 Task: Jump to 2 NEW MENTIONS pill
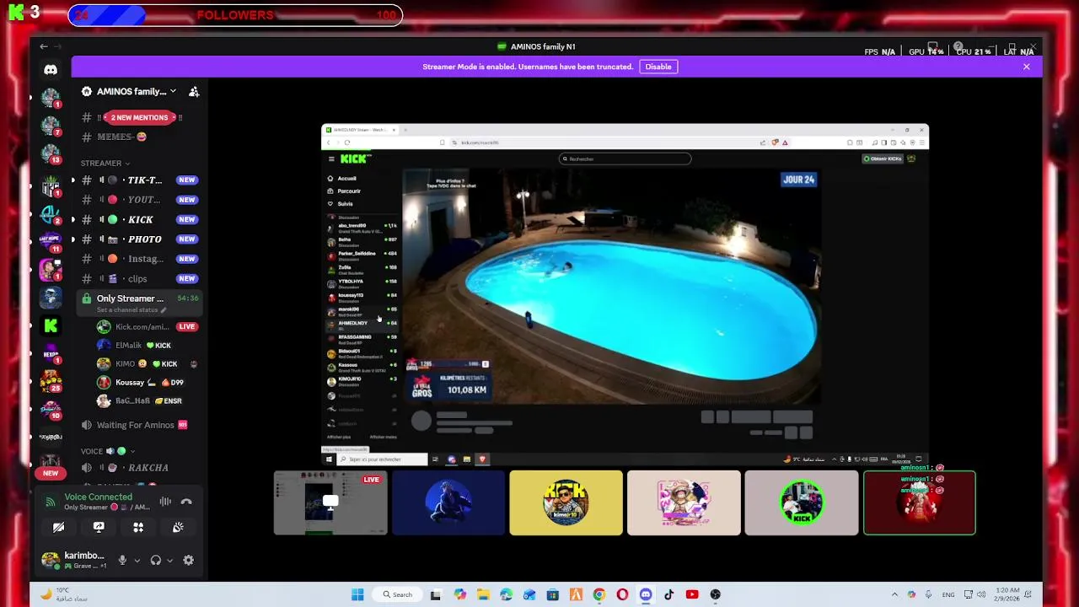tap(140, 118)
